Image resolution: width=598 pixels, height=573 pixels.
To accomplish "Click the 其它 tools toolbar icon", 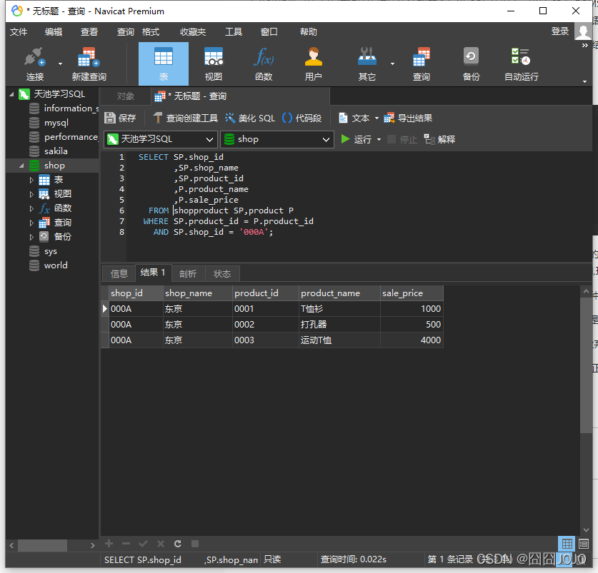I will 367,64.
